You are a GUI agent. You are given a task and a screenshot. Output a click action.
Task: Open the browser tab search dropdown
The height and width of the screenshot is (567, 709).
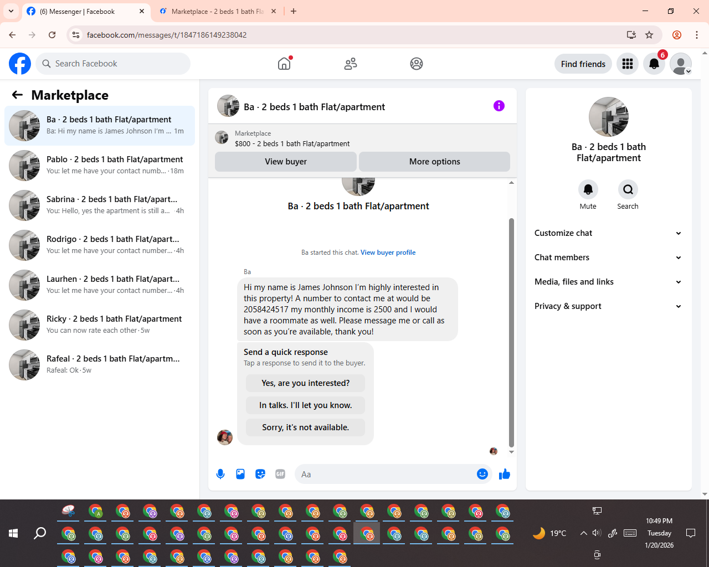(11, 11)
